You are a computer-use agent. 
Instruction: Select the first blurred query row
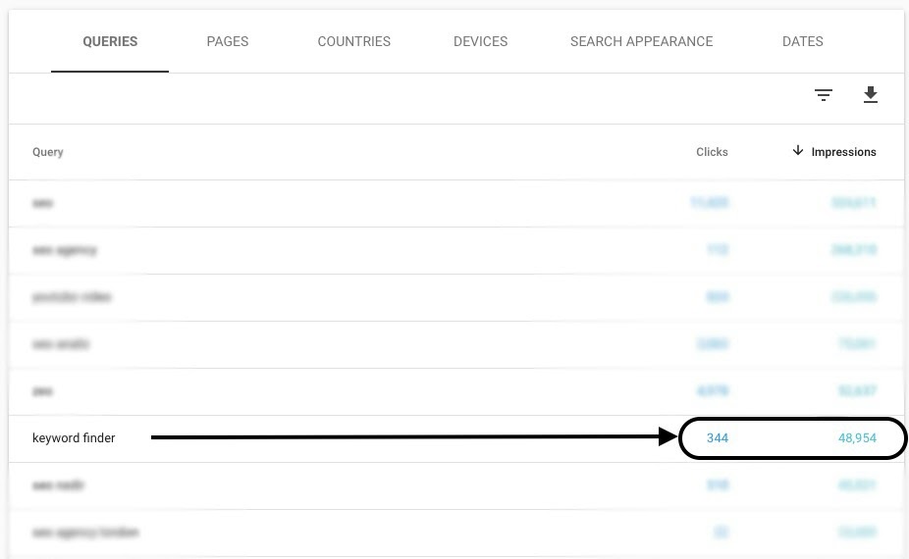[x=456, y=203]
